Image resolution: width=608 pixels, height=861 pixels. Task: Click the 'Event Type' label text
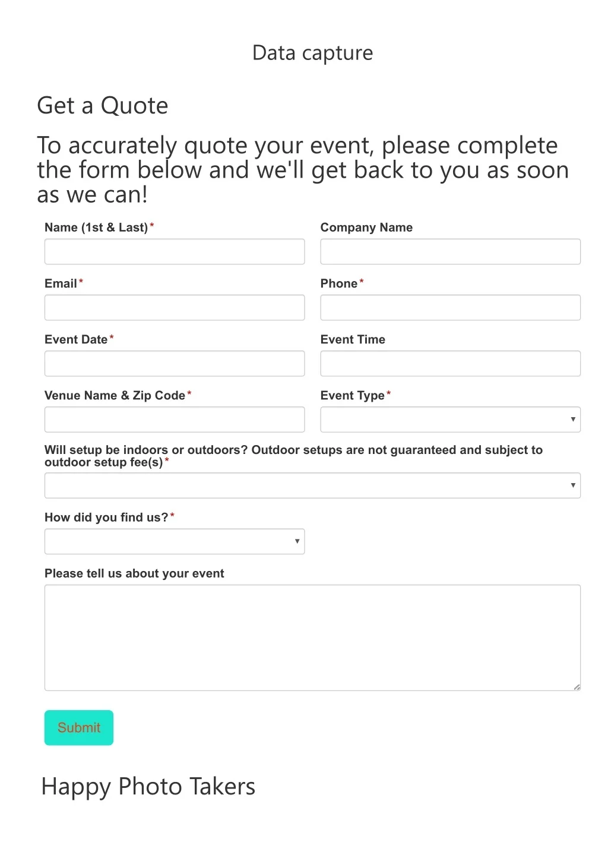tap(352, 396)
